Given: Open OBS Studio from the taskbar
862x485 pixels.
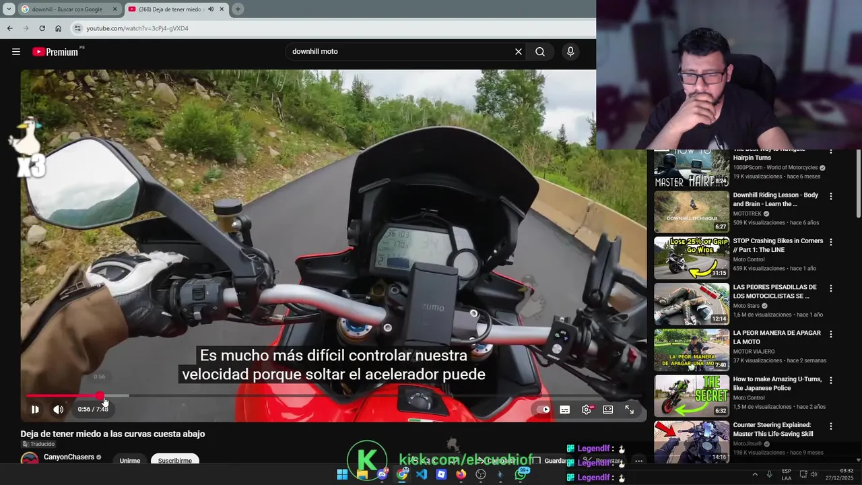Looking at the screenshot, I should [x=481, y=474].
